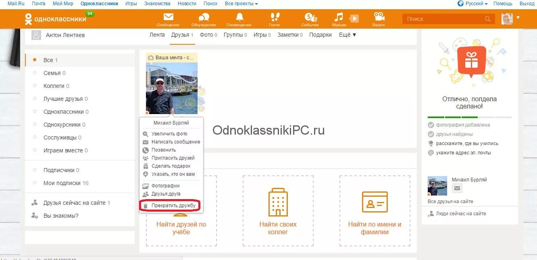Switch to Подарки tab
The image size is (537, 260).
[321, 35]
